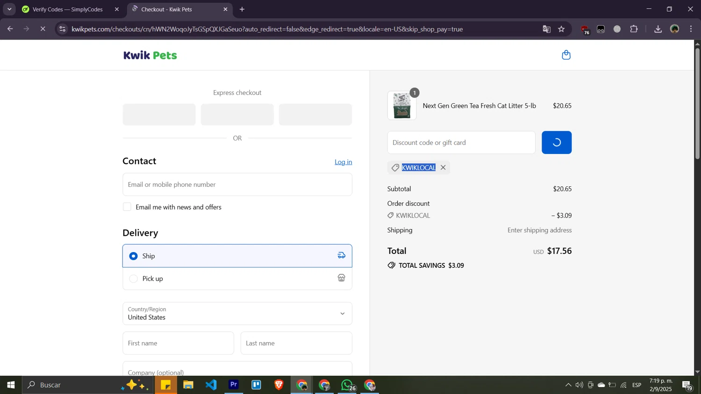Open the translate page icon
Viewport: 701px width, 394px height.
tap(546, 29)
